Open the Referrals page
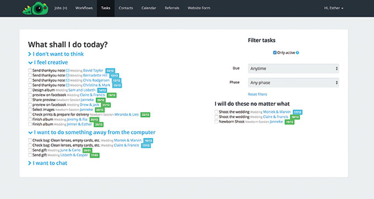Screen dimensions: 374x199 [x=172, y=8]
